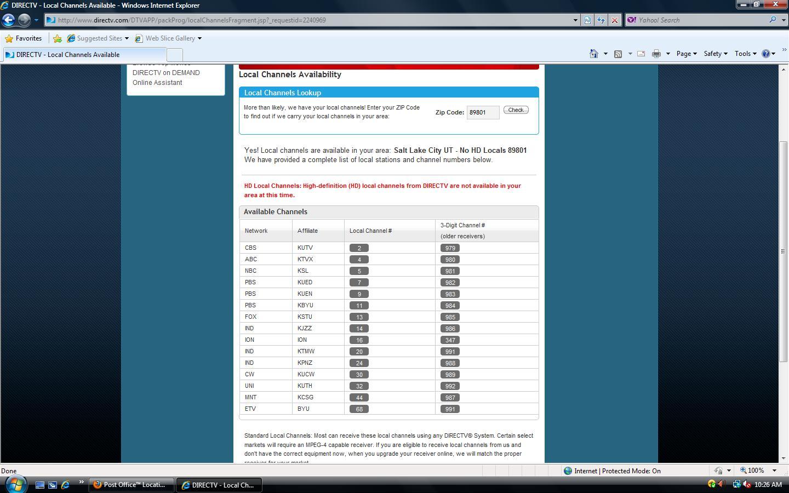Expand the Feeds dropdown arrow
The image size is (789, 493).
630,54
